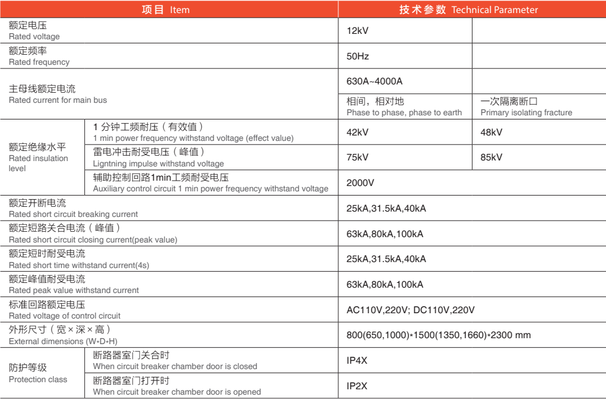Click the 85kV lightning impulse value
Viewport: 606px width, 400px height.
pyautogui.click(x=491, y=158)
